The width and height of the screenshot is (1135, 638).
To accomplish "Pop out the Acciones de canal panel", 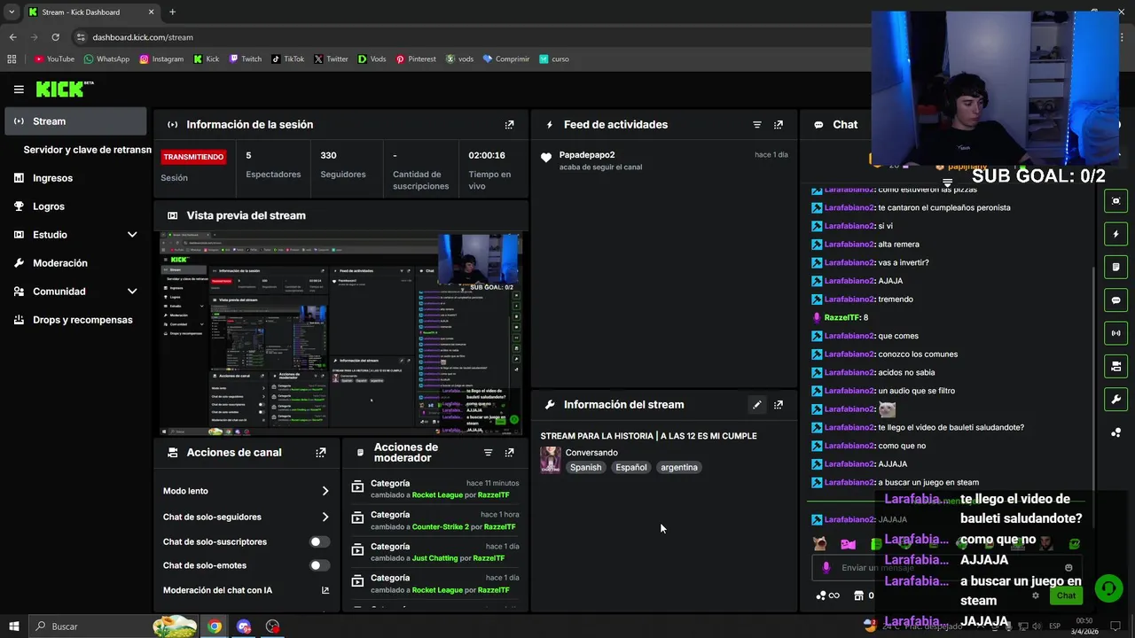I will click(x=321, y=453).
